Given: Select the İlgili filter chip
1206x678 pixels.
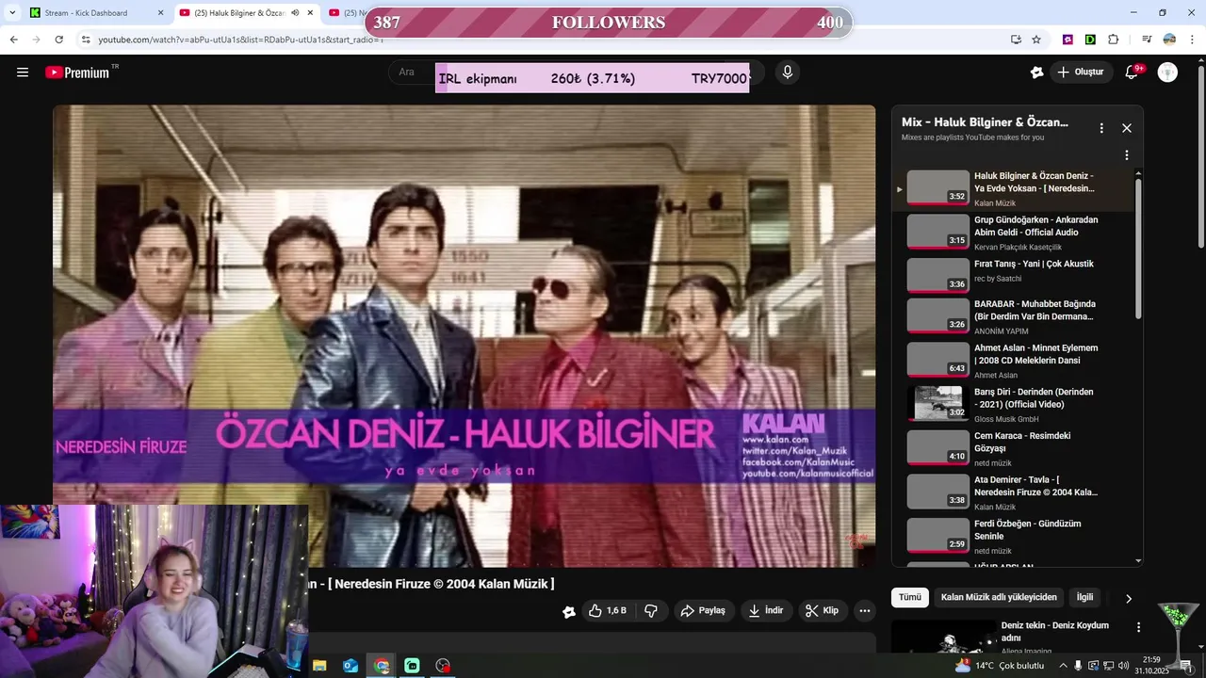Looking at the screenshot, I should (x=1085, y=597).
